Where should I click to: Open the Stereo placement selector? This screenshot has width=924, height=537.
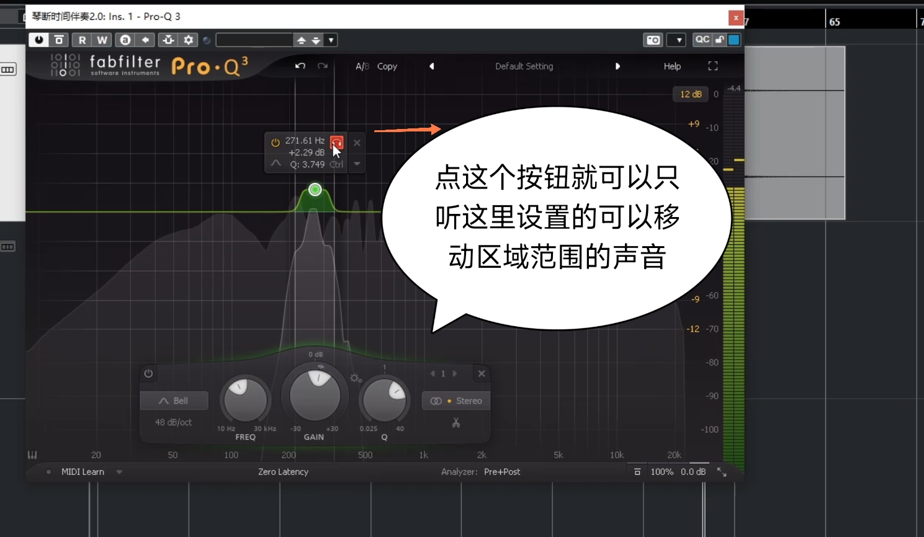[x=456, y=401]
